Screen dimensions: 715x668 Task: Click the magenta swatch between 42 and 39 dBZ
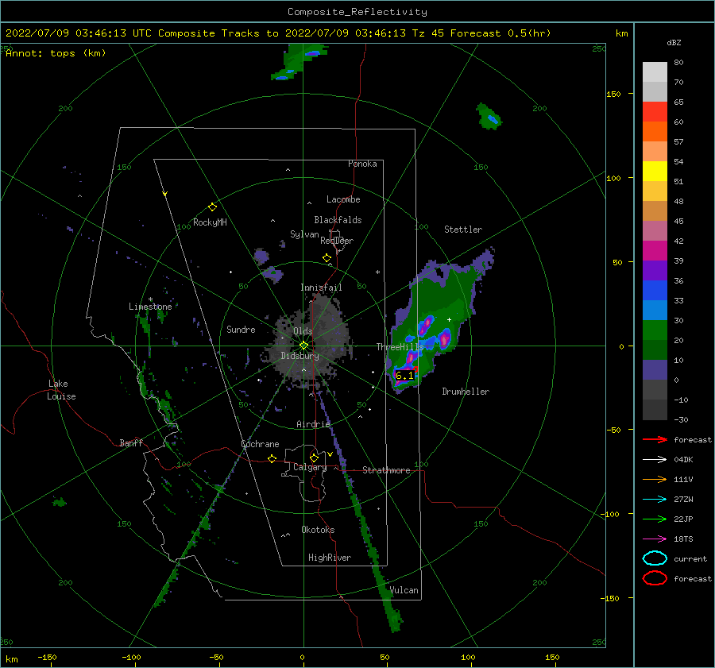tap(655, 251)
